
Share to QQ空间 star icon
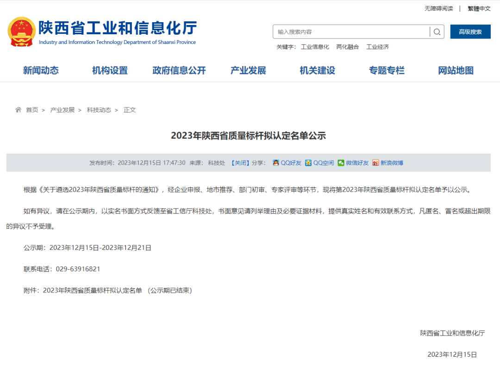point(308,163)
